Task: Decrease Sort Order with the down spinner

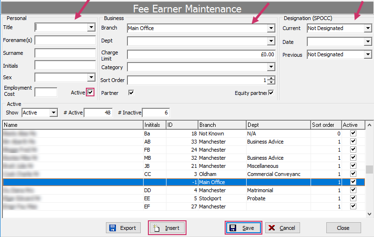Action: point(271,82)
